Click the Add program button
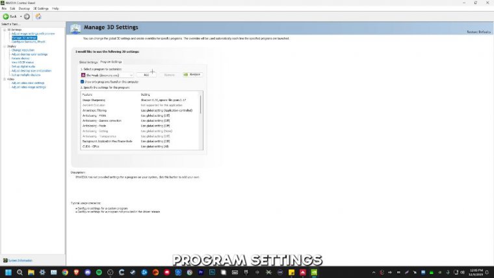Viewport: 494px width, 278px height. (x=146, y=75)
